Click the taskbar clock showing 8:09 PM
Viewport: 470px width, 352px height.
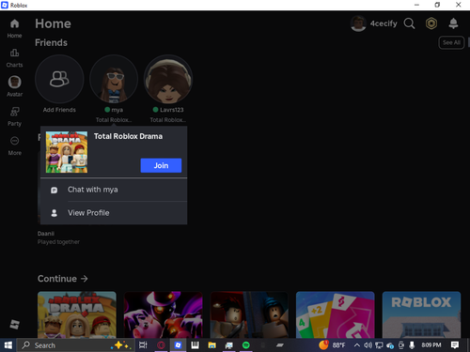(x=431, y=345)
